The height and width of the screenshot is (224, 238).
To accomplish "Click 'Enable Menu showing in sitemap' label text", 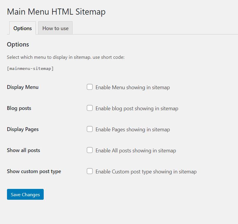I will [133, 87].
